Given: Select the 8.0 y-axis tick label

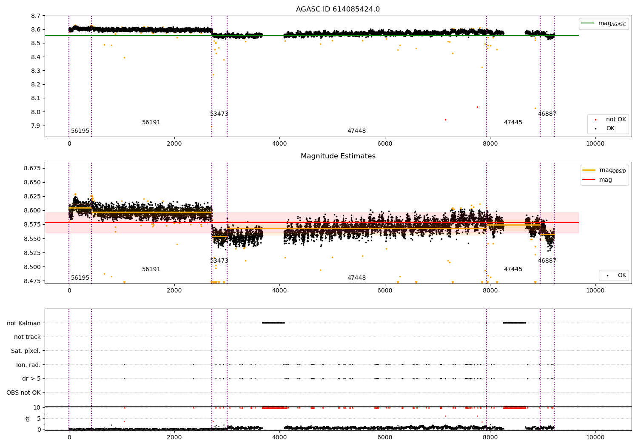Looking at the screenshot, I should click(x=36, y=112).
